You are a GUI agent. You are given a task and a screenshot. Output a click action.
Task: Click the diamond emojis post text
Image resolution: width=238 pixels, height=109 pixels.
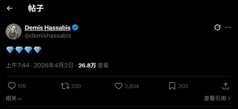(x=24, y=50)
